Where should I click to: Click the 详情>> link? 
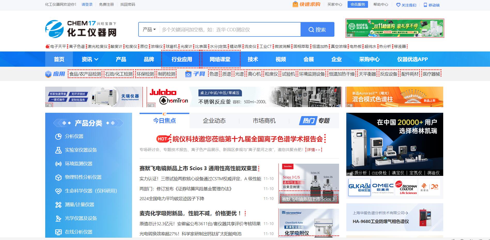coord(314,150)
